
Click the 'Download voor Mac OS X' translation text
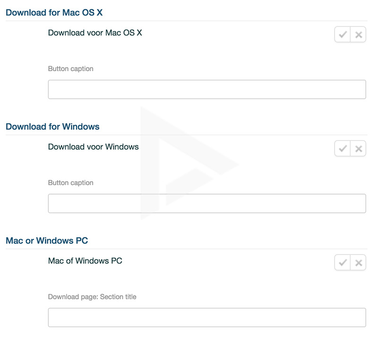click(95, 33)
